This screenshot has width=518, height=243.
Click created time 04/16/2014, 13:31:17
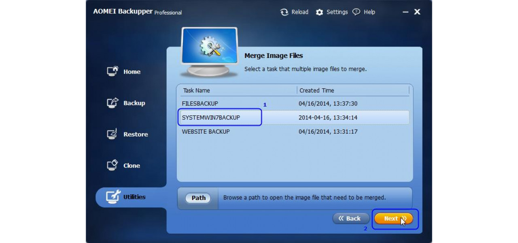pyautogui.click(x=328, y=132)
